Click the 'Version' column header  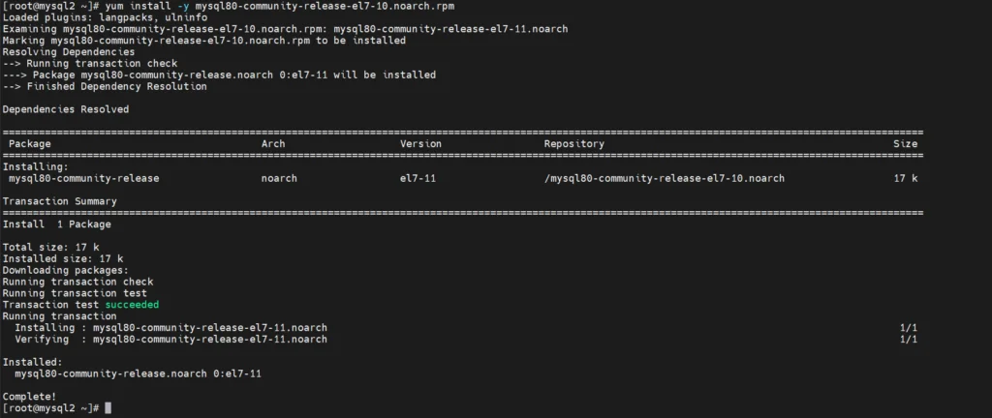tap(420, 144)
